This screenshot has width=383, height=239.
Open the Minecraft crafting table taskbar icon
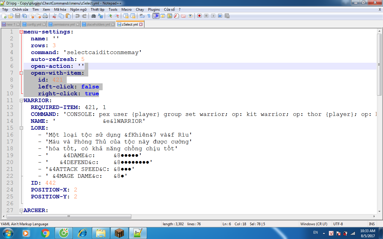(x=119, y=233)
